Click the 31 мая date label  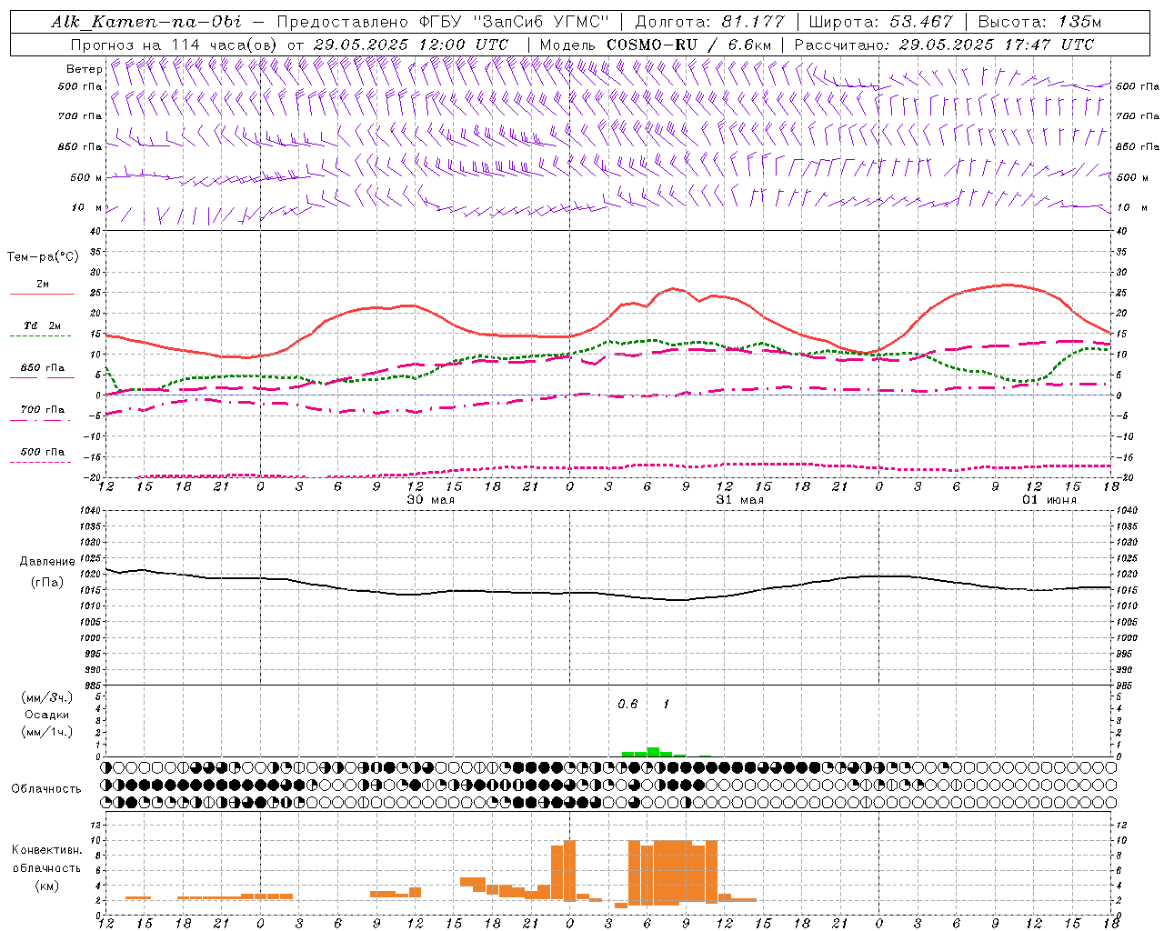point(739,500)
